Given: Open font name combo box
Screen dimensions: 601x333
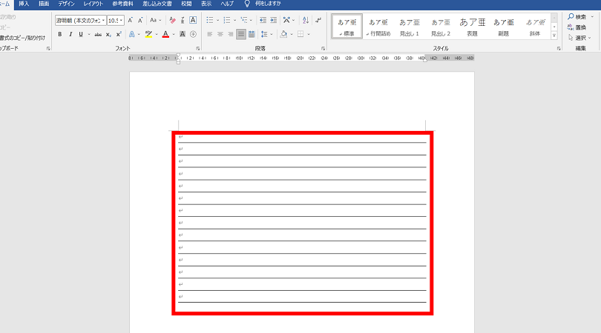Looking at the screenshot, I should point(80,20).
